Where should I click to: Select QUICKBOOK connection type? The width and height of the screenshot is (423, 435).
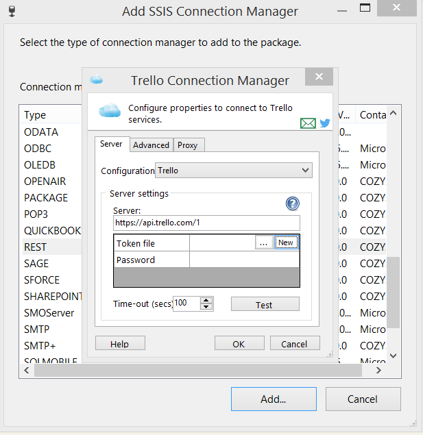pos(53,231)
